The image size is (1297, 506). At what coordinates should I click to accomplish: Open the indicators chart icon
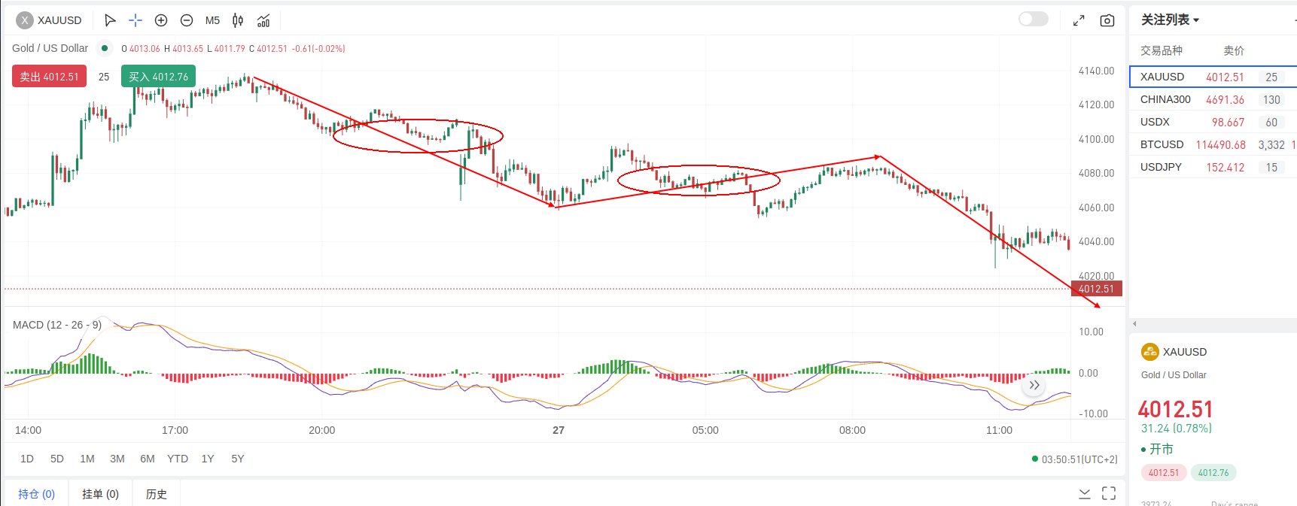pos(263,20)
